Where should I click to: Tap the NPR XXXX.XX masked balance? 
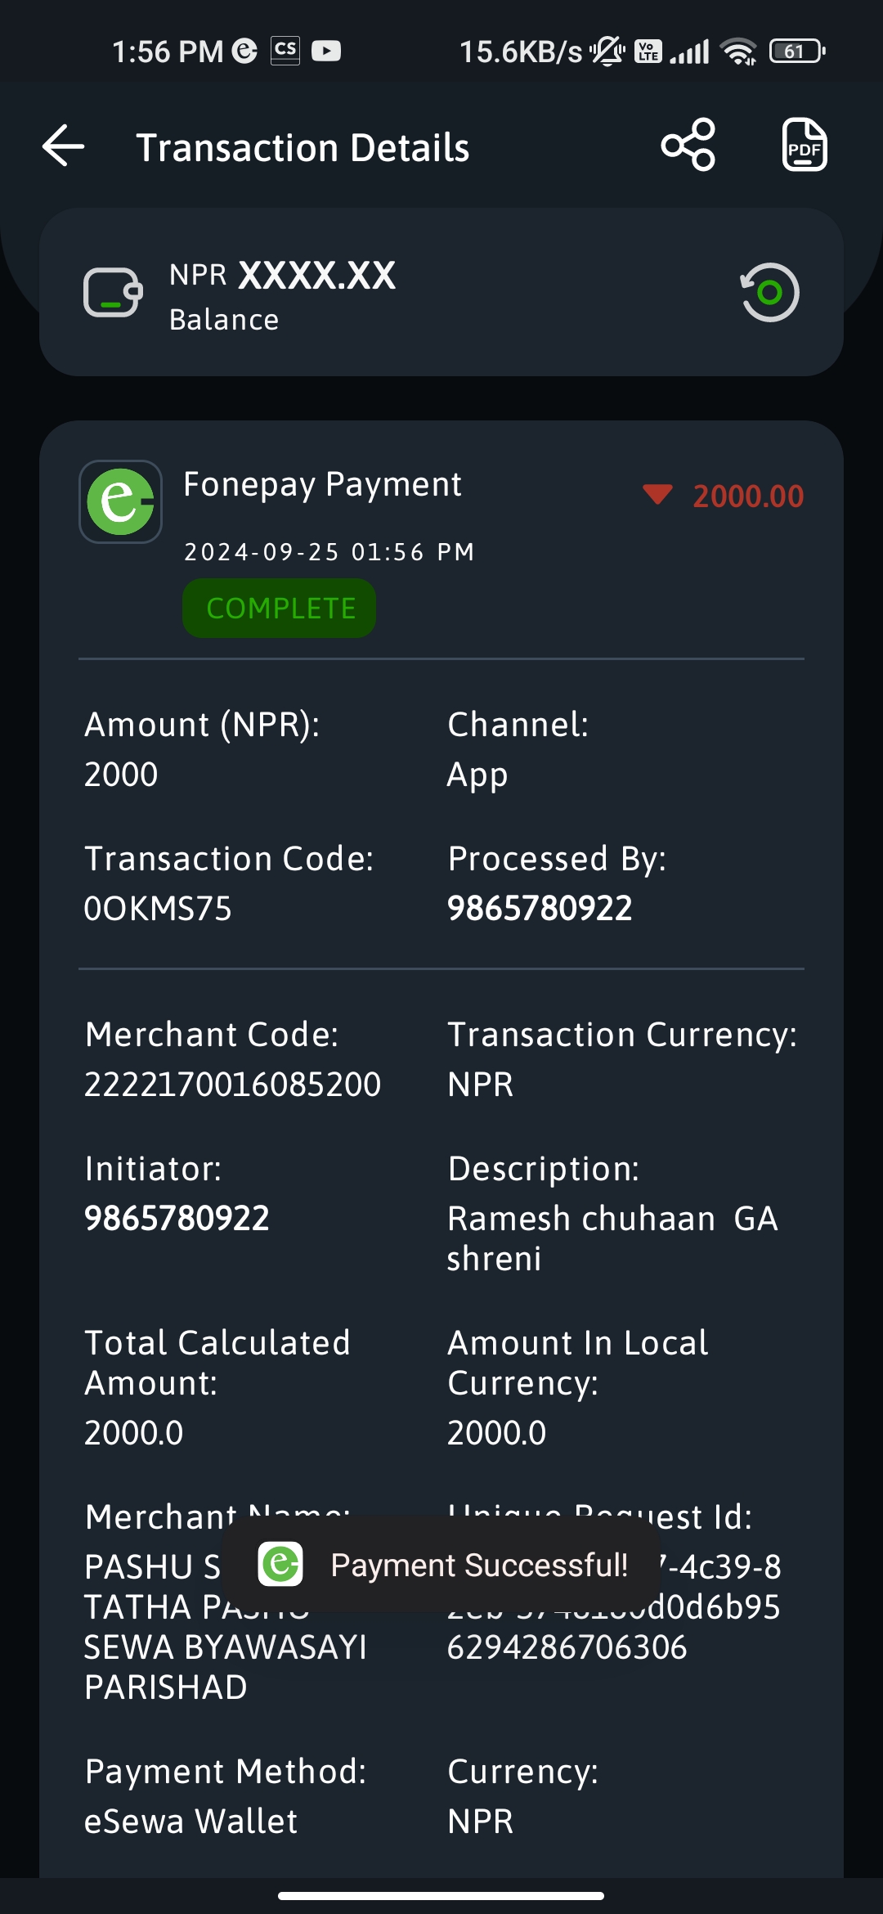tap(282, 275)
